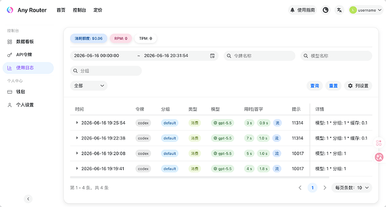Screen dimensions: 386x207
Task: Focus the 模型名称 search field
Action: pos(336,56)
